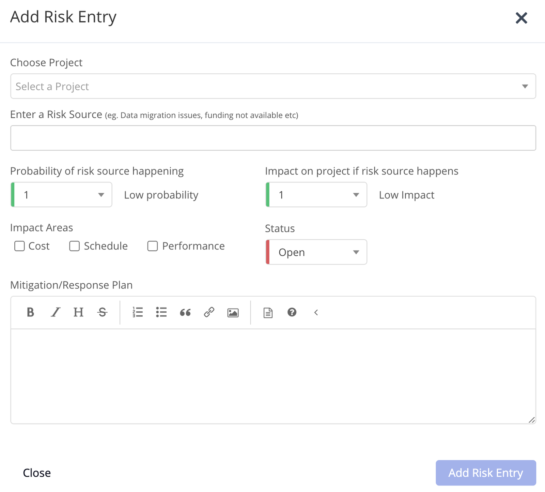Dismiss the dialog using Close
Screen dimensions: 545x492
coord(36,473)
